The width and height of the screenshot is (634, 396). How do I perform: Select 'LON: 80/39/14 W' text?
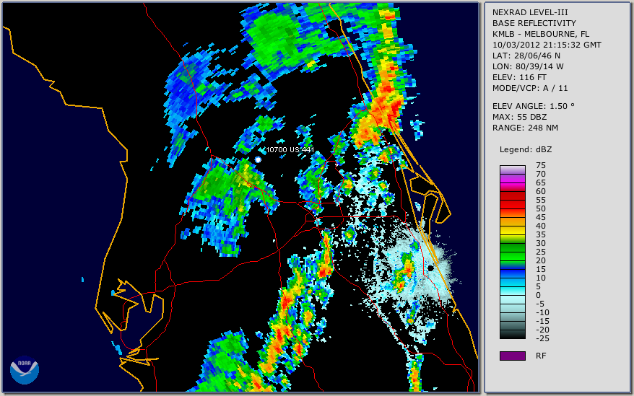(x=528, y=66)
